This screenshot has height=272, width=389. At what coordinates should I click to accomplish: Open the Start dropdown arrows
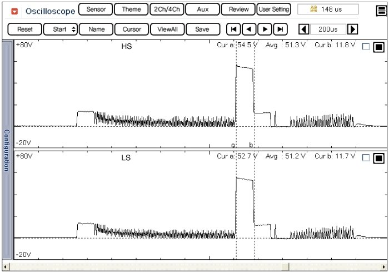point(73,29)
